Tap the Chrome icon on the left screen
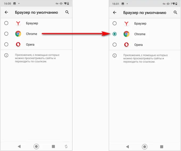This screenshot has height=151, width=181. pyautogui.click(x=18, y=34)
